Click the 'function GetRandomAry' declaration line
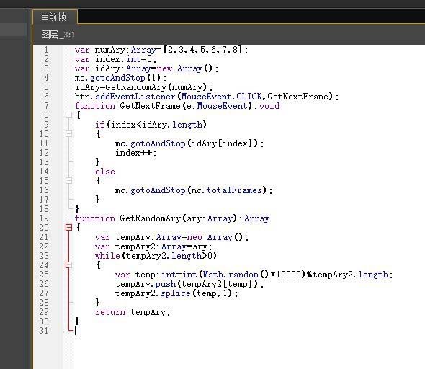The width and height of the screenshot is (425, 369). (x=172, y=218)
